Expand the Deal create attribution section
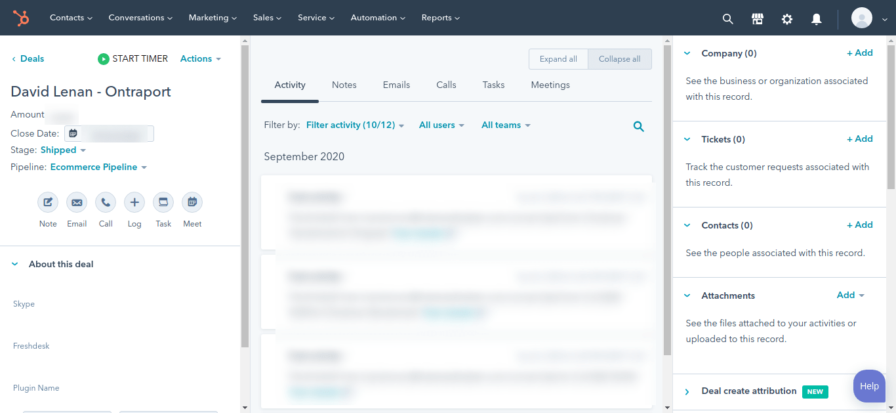Screen dimensions: 896x413 [x=687, y=391]
